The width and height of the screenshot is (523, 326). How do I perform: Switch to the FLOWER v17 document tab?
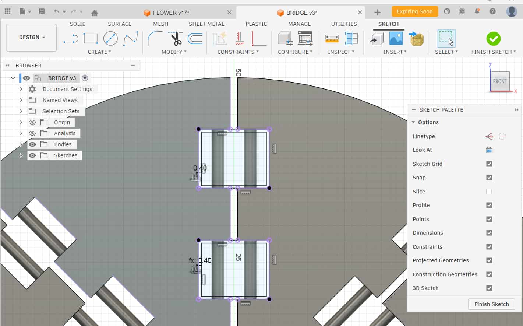click(170, 13)
